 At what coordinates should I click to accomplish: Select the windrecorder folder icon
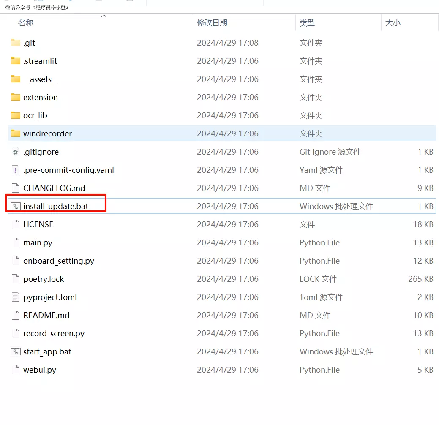tap(16, 133)
